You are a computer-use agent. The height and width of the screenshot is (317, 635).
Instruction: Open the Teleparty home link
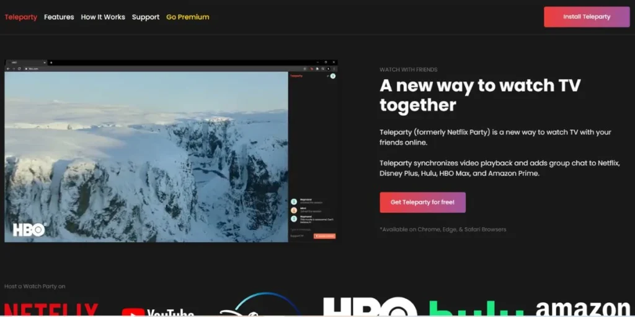tap(20, 17)
